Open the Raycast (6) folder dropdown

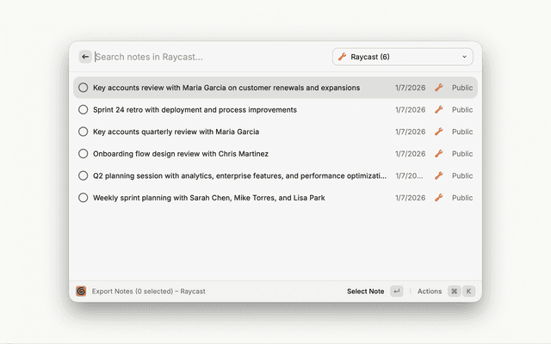point(402,57)
